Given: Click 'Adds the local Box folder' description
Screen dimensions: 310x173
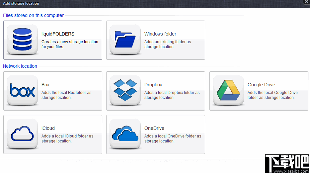Looking at the screenshot, I should click(x=66, y=95).
